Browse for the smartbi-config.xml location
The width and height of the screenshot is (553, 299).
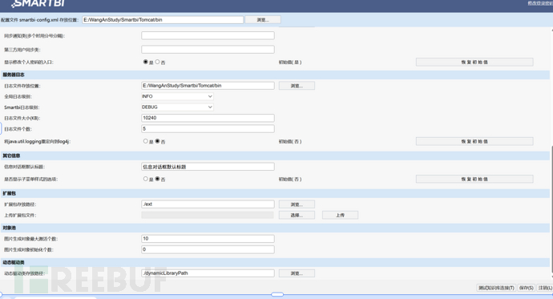tap(263, 20)
